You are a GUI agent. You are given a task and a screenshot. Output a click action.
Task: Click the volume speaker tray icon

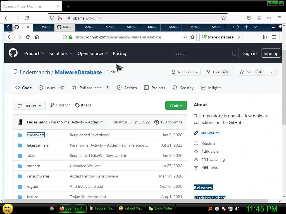(x=237, y=209)
